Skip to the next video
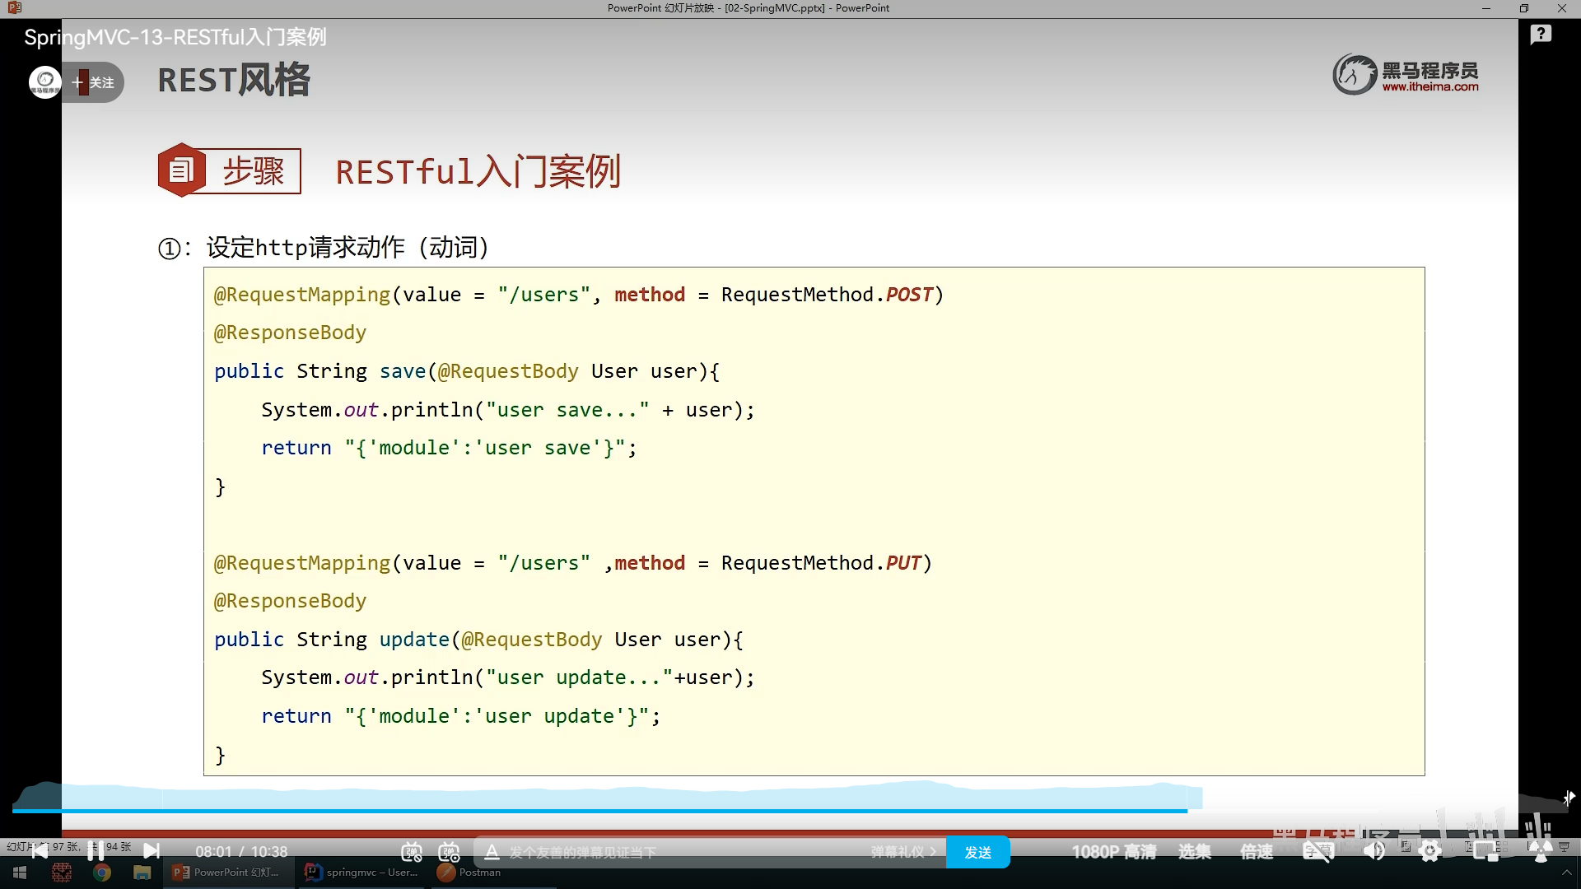1581x889 pixels. pos(152,851)
